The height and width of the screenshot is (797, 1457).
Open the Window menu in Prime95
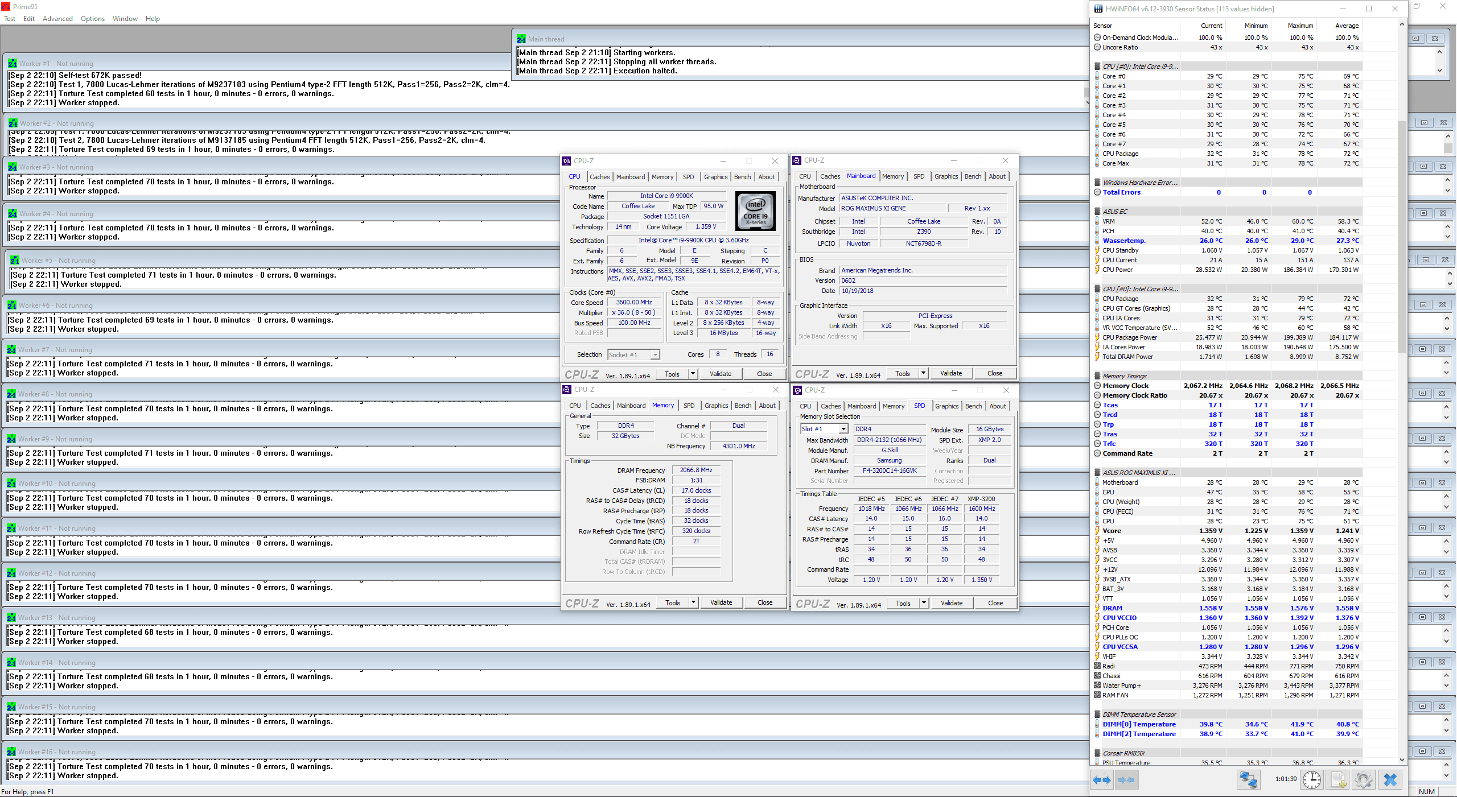[x=125, y=19]
